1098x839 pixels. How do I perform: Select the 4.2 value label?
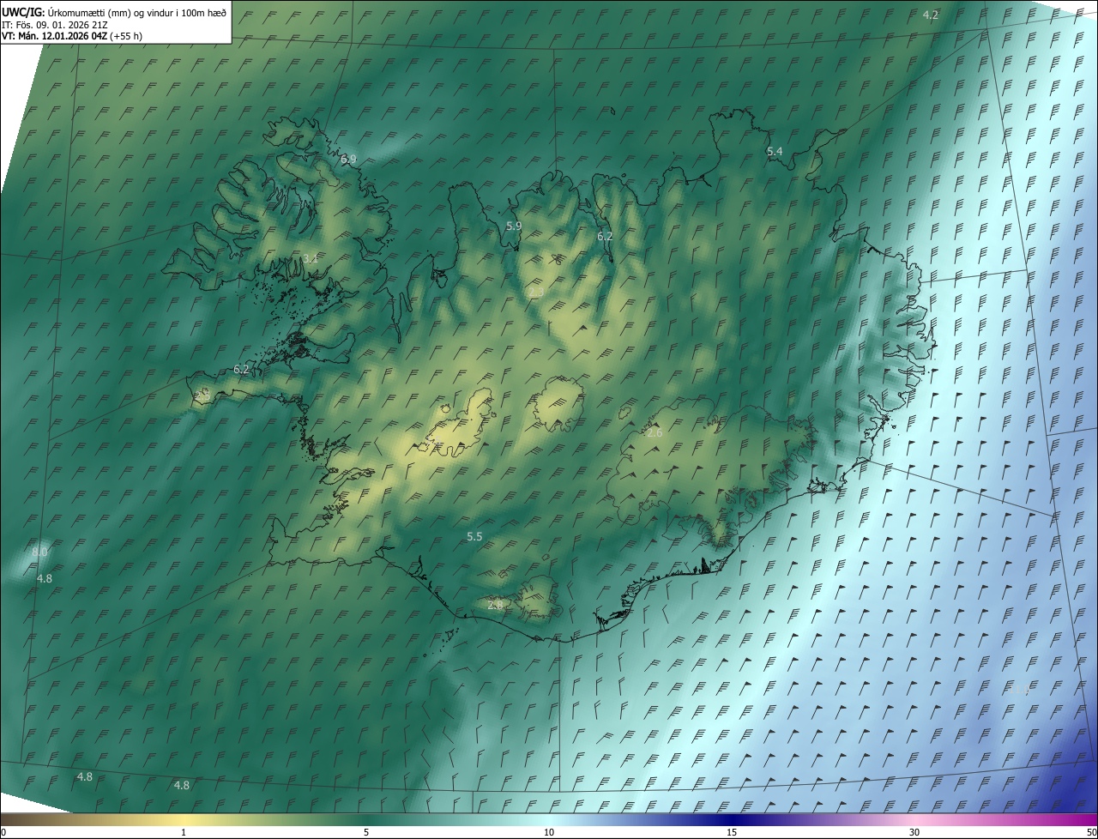click(931, 15)
